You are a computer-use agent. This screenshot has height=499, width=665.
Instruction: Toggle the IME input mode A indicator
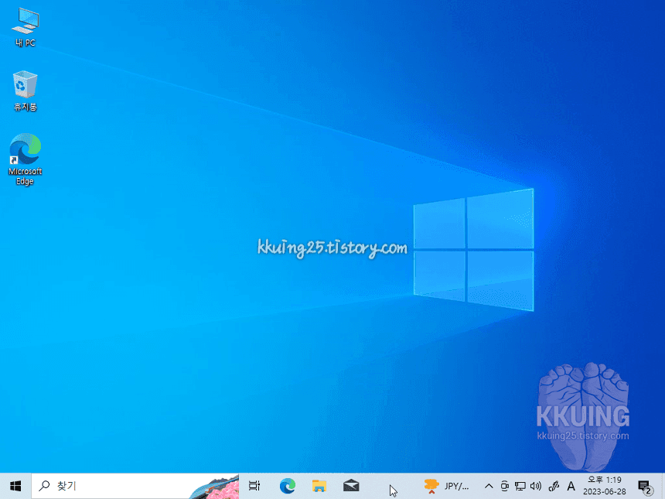click(571, 487)
